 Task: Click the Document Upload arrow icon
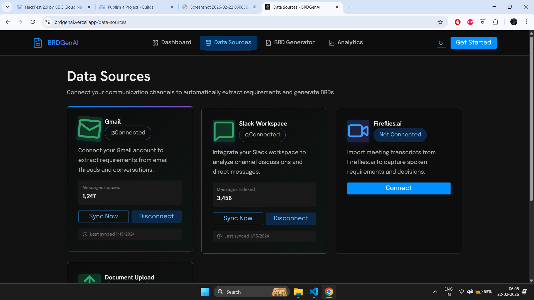click(x=90, y=279)
